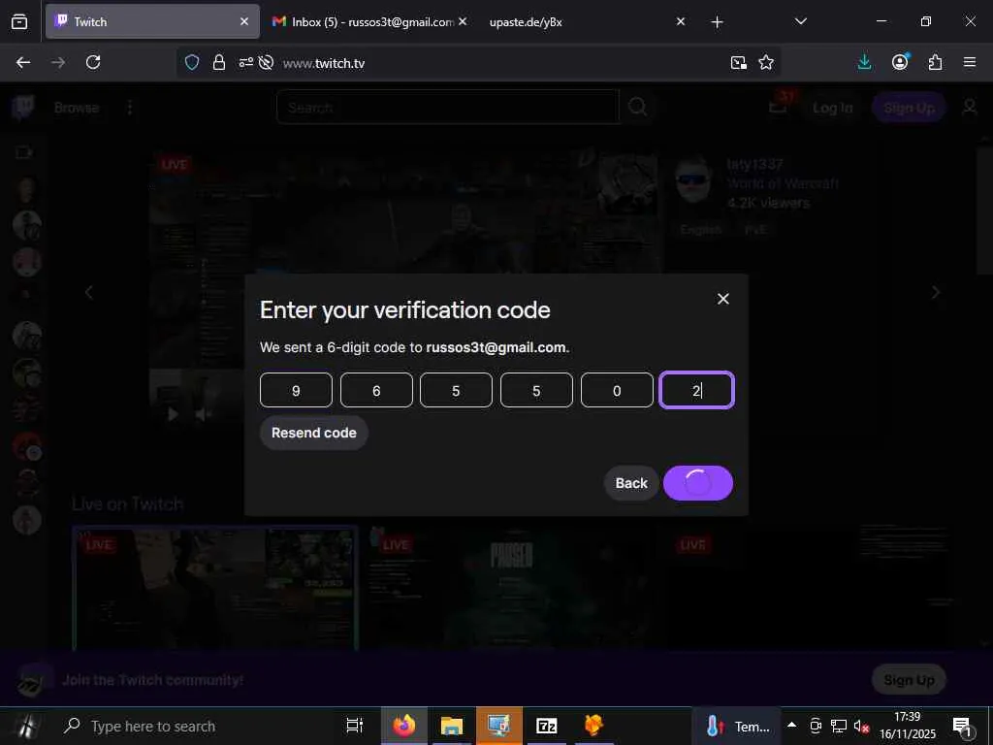
Task: Show site security padlock info
Action: (219, 62)
